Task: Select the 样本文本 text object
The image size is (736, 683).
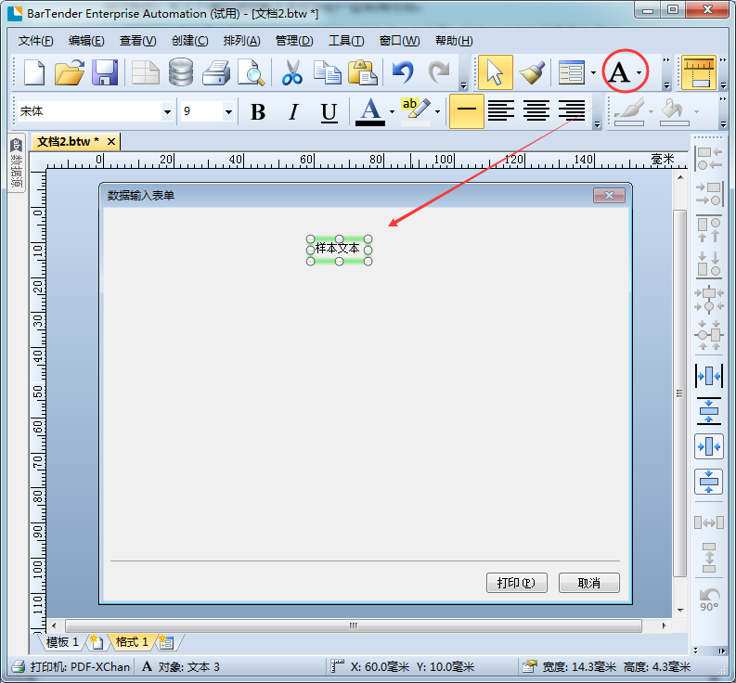Action: (x=338, y=249)
